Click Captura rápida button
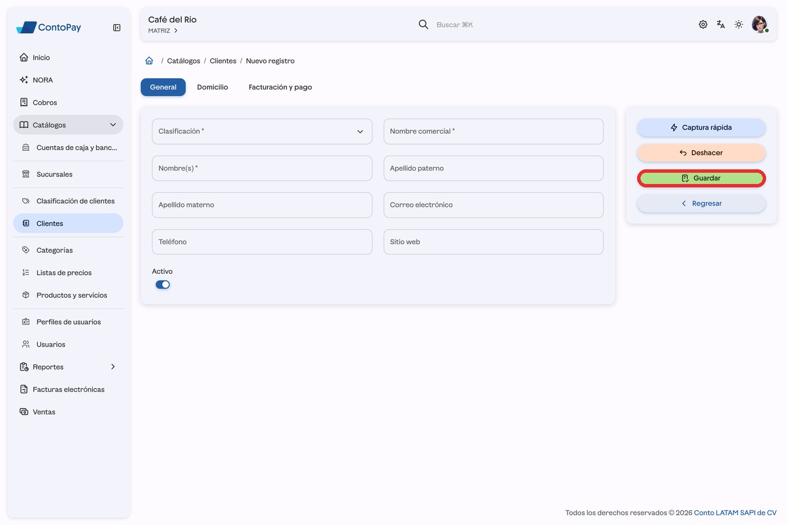Image resolution: width=788 pixels, height=525 pixels. point(701,128)
